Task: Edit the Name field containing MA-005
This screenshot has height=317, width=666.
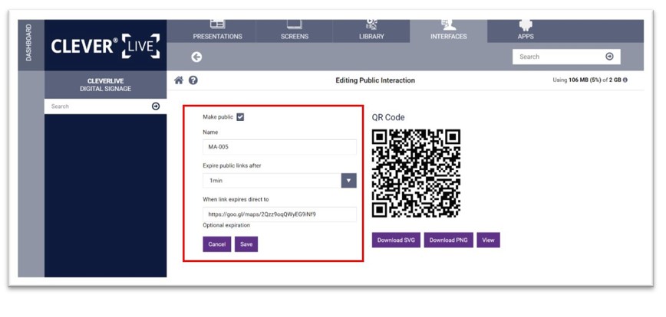Action: click(279, 147)
